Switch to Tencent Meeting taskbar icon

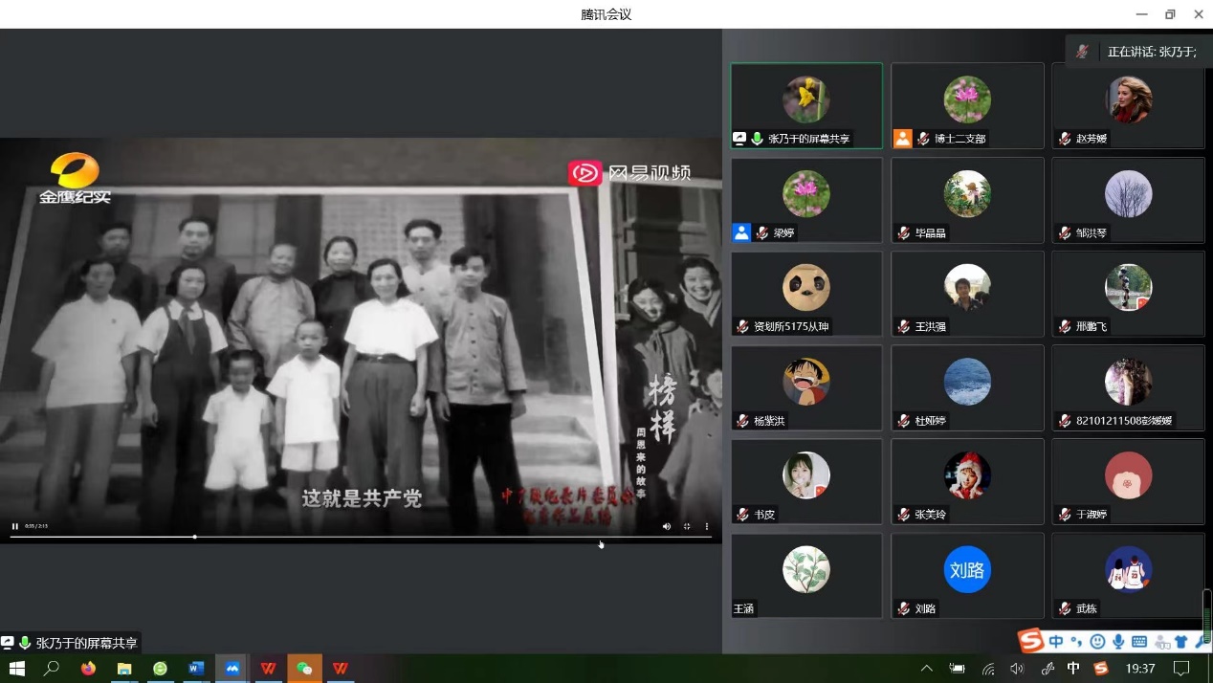(x=232, y=669)
